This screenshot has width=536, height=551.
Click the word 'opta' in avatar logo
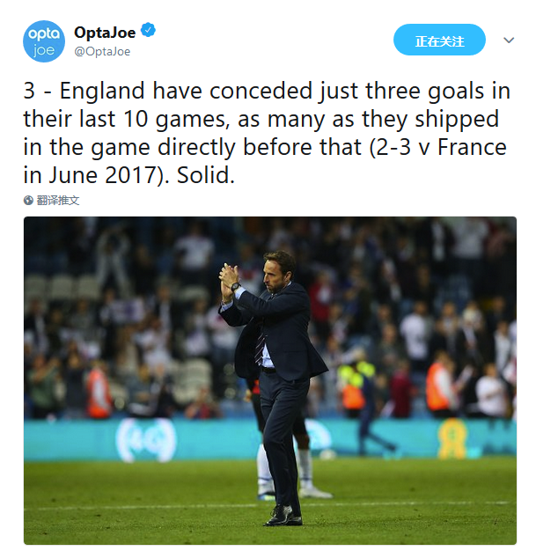[x=44, y=34]
